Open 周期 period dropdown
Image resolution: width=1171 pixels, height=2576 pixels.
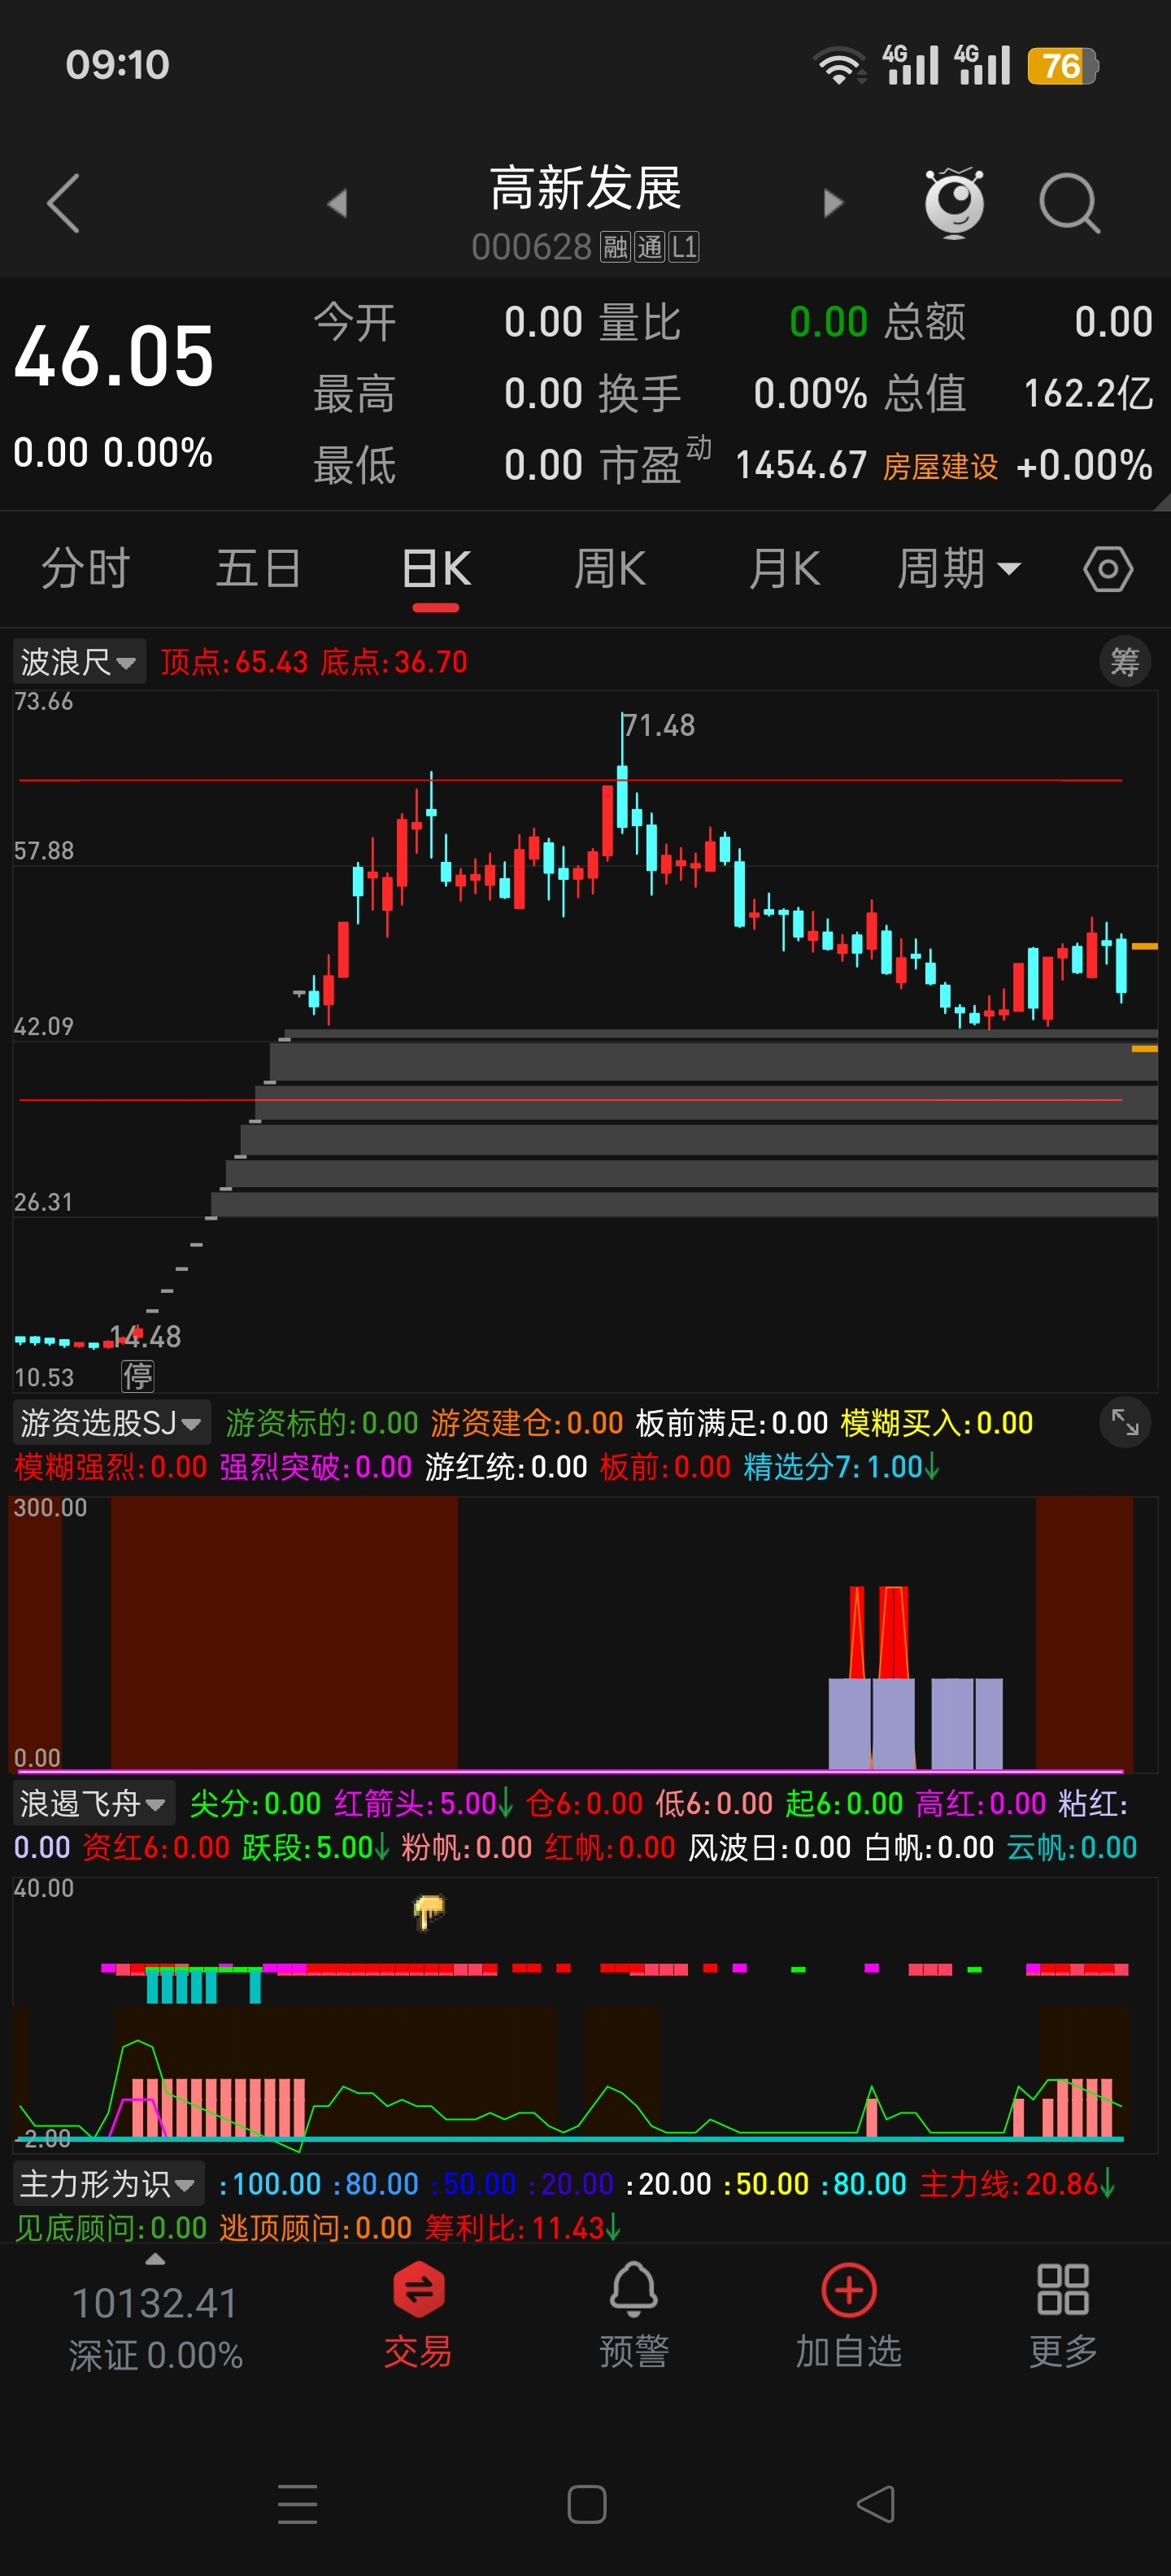point(958,569)
